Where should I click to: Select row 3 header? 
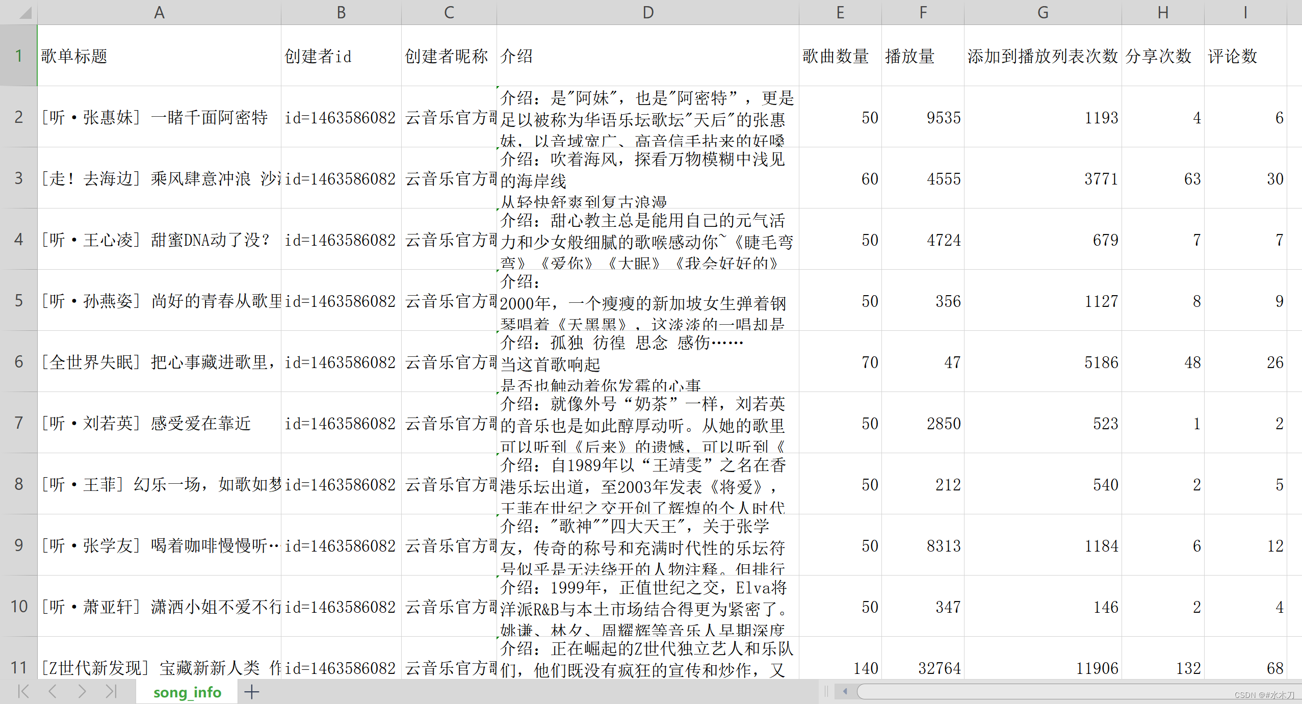point(19,178)
